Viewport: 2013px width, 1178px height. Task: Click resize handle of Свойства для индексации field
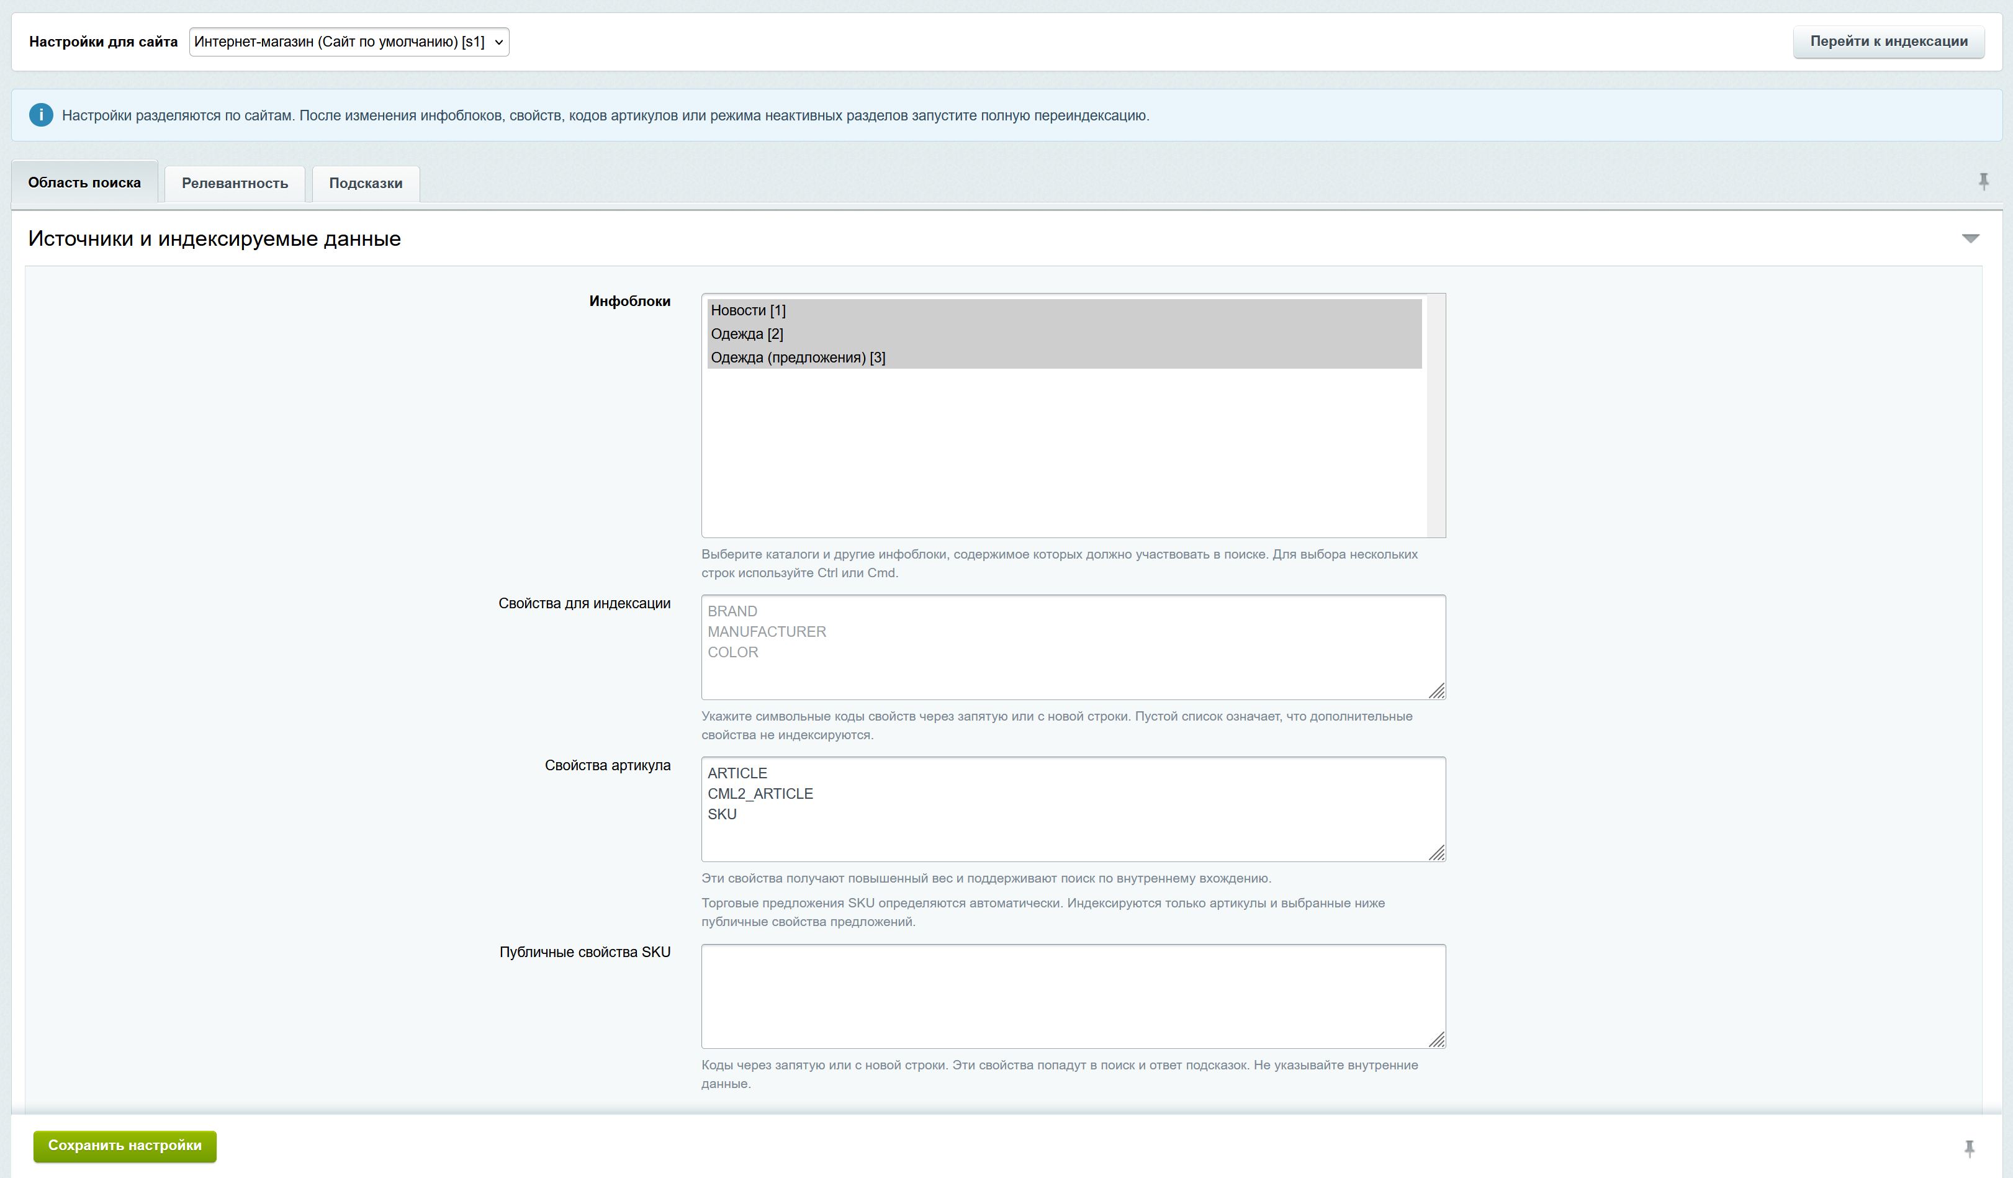pos(1436,691)
